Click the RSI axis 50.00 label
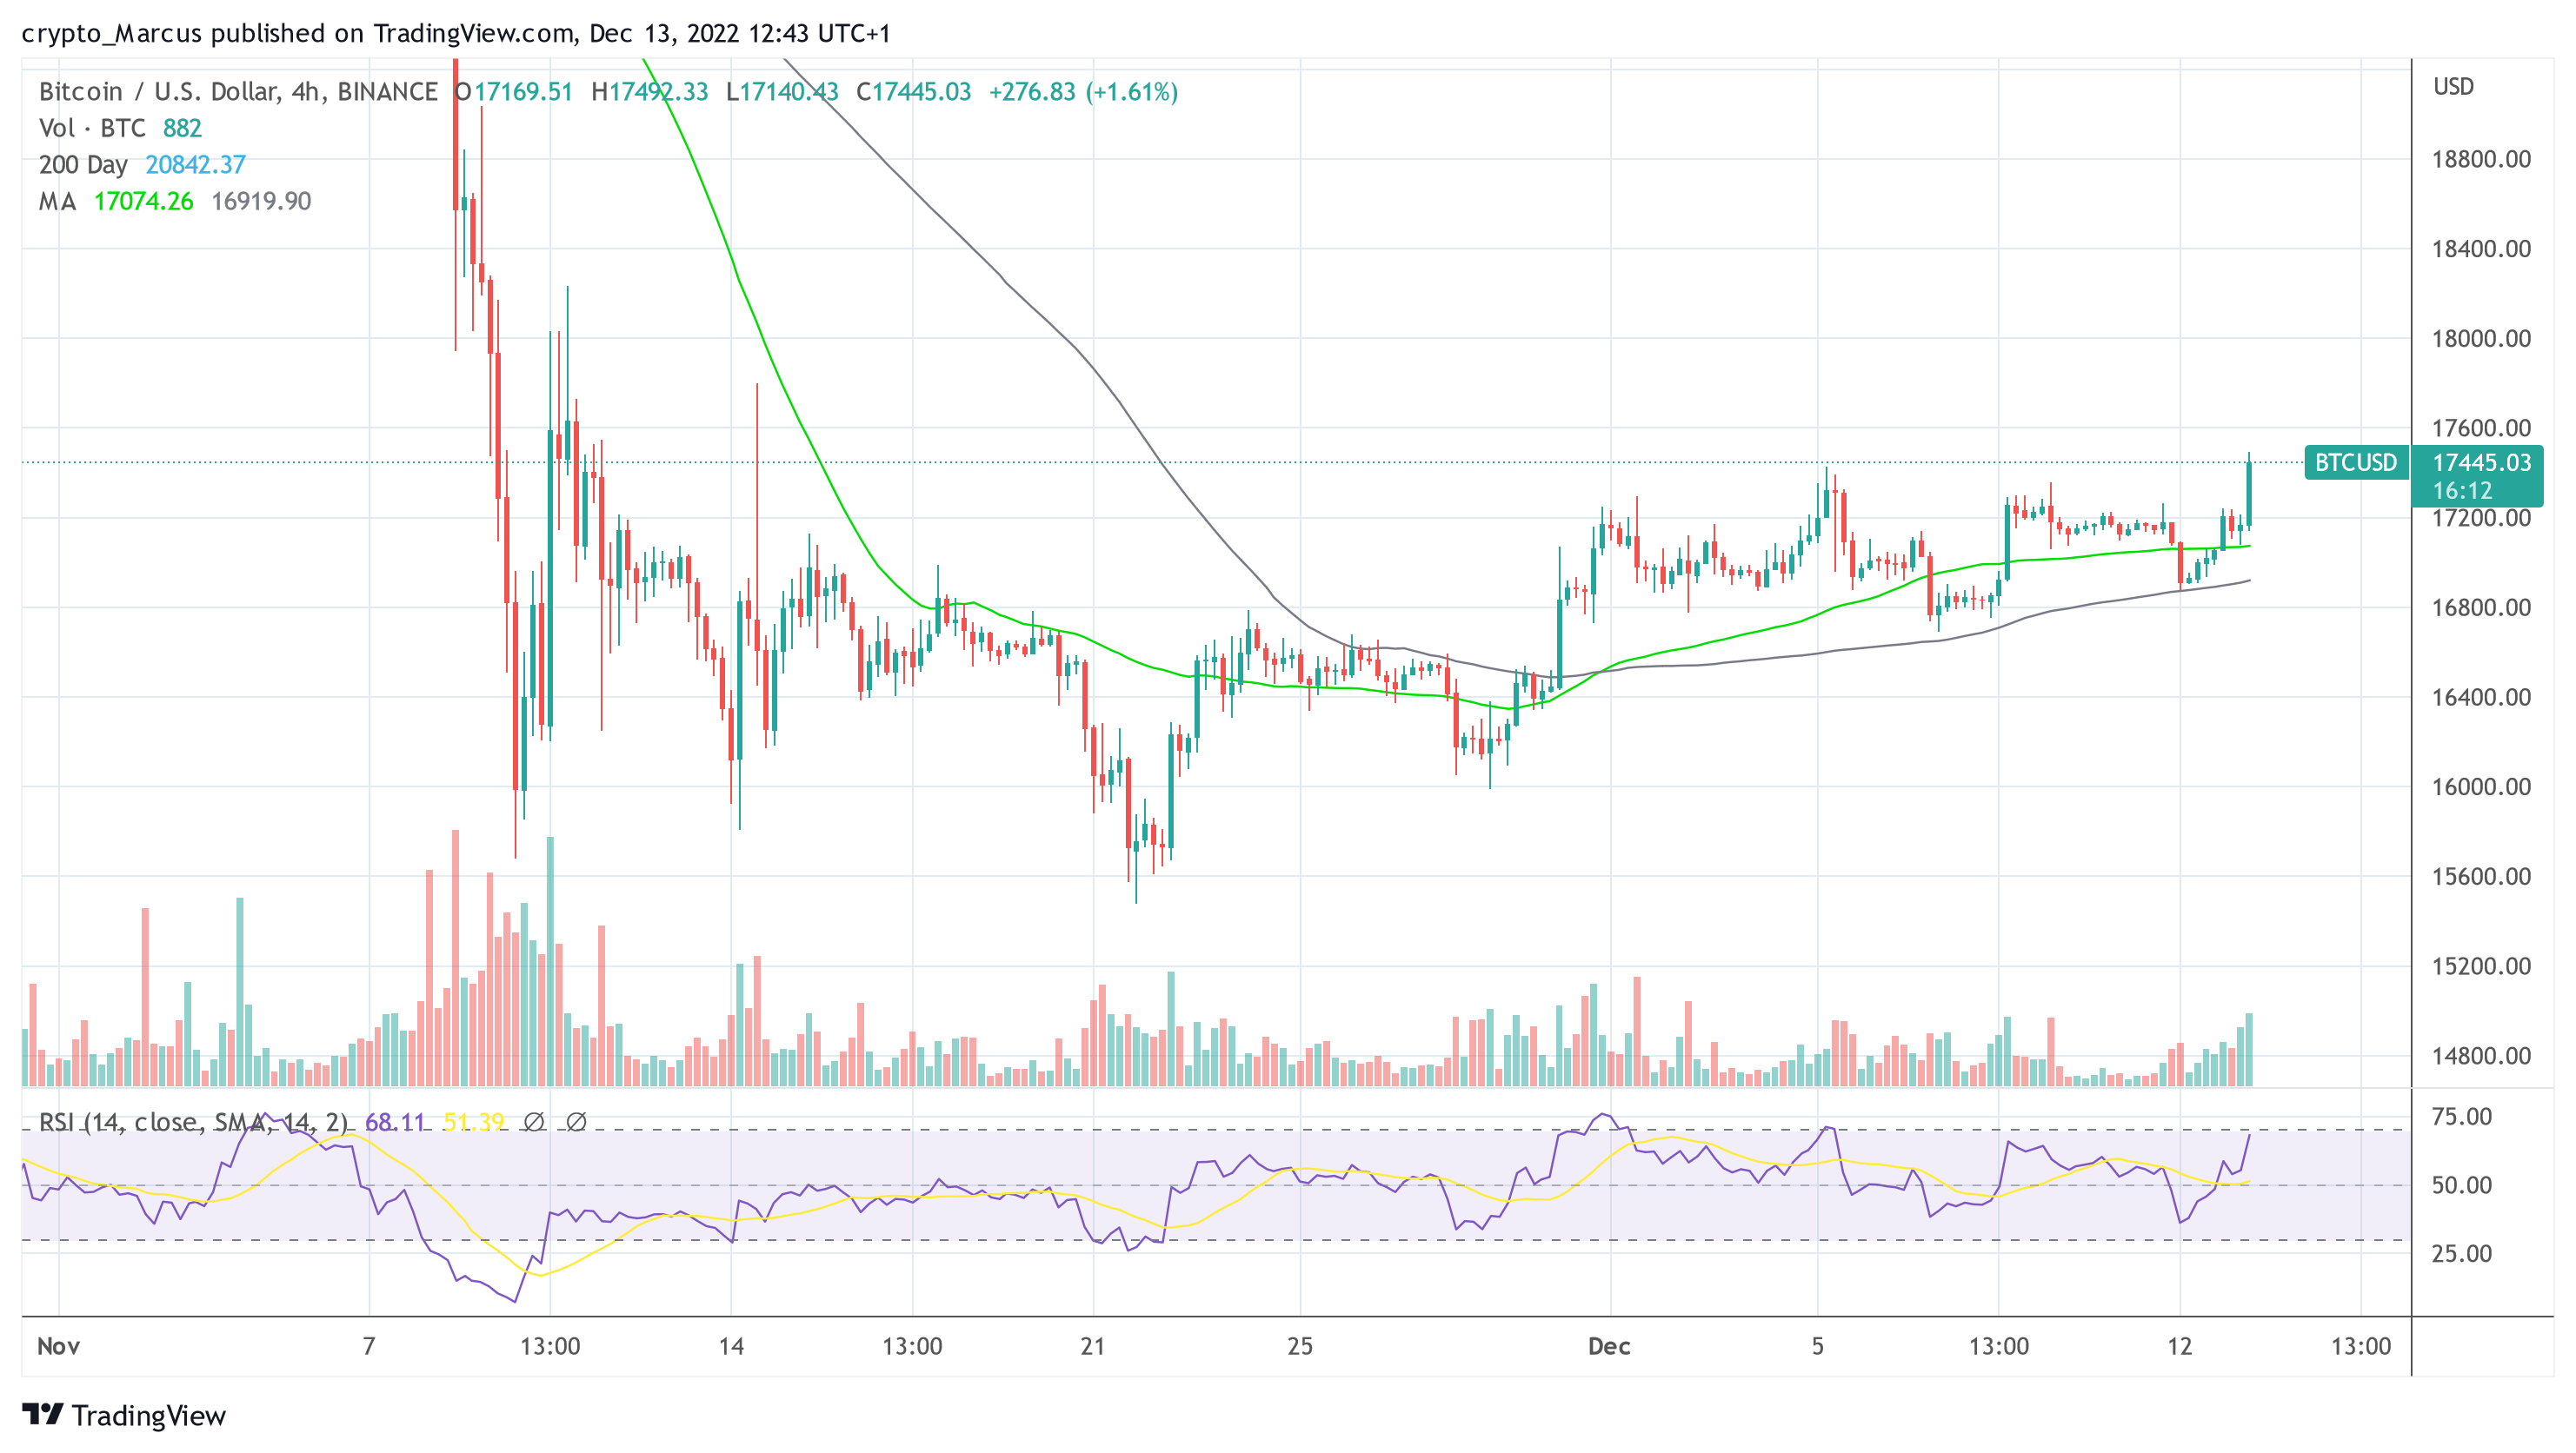Image resolution: width=2576 pixels, height=1453 pixels. click(x=2461, y=1185)
